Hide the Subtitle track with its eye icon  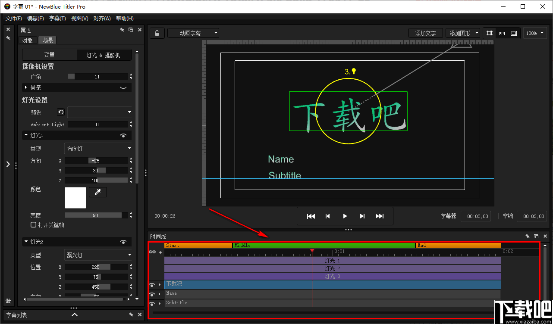152,303
